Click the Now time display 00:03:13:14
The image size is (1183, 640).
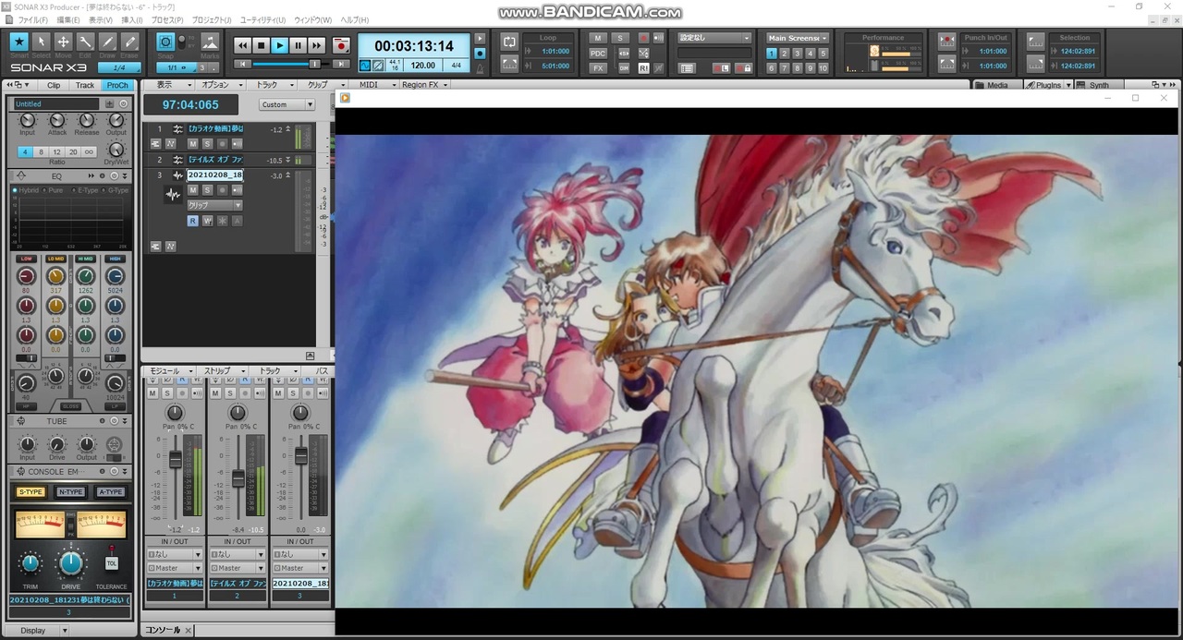[x=414, y=45]
